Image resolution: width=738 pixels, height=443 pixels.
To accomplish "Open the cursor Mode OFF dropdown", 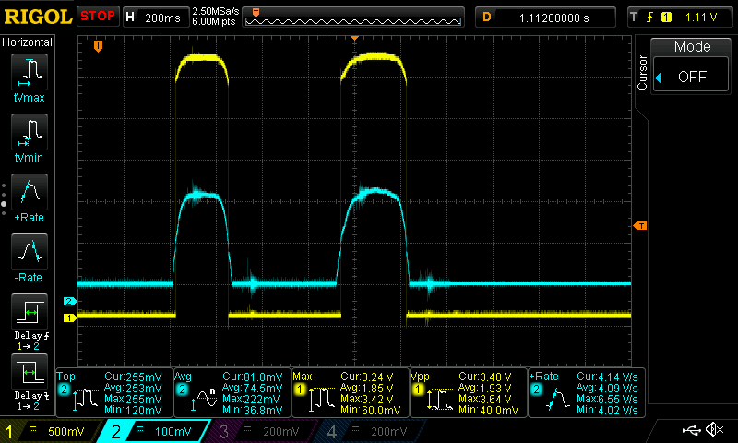I will coord(691,76).
